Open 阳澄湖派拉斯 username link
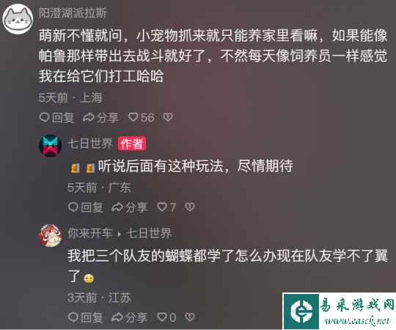This screenshot has height=330, width=396. pyautogui.click(x=73, y=12)
